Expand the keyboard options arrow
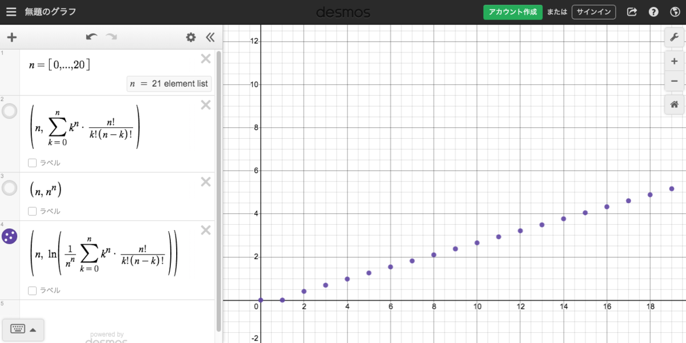This screenshot has width=686, height=343. (x=33, y=330)
